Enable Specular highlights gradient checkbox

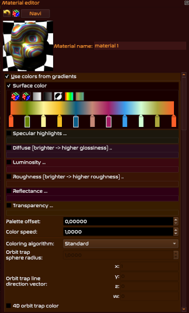click(x=9, y=133)
